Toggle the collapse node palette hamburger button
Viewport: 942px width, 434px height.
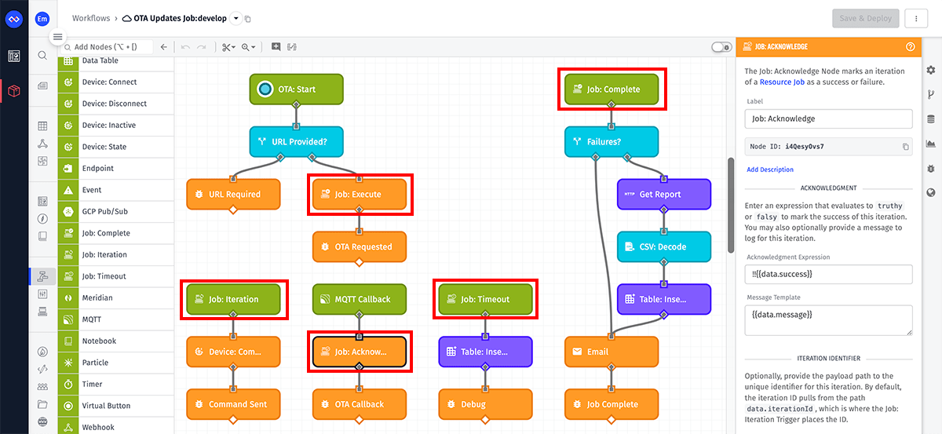click(57, 37)
